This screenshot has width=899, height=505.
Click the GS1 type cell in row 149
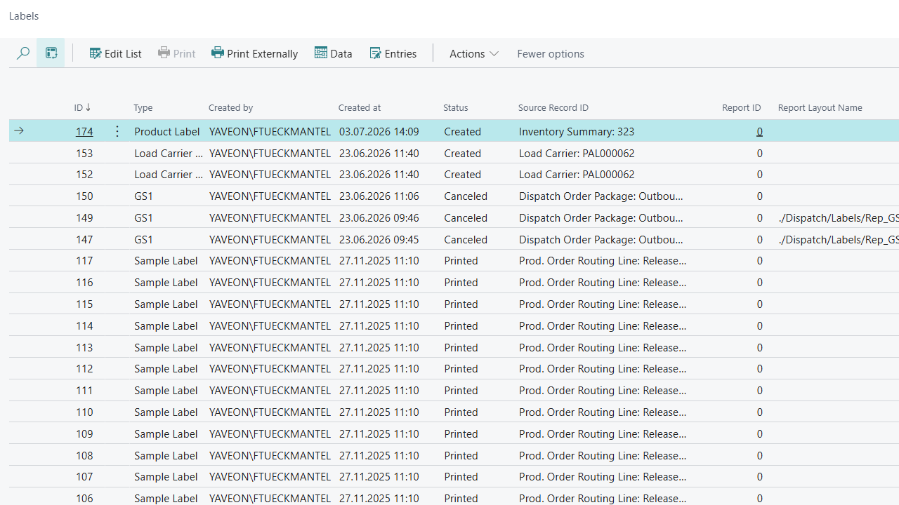click(143, 217)
